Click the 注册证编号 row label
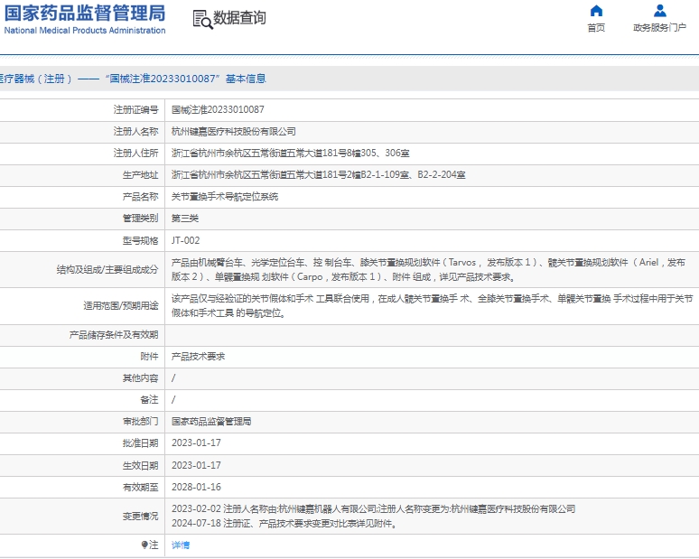The width and height of the screenshot is (699, 559). (x=135, y=109)
